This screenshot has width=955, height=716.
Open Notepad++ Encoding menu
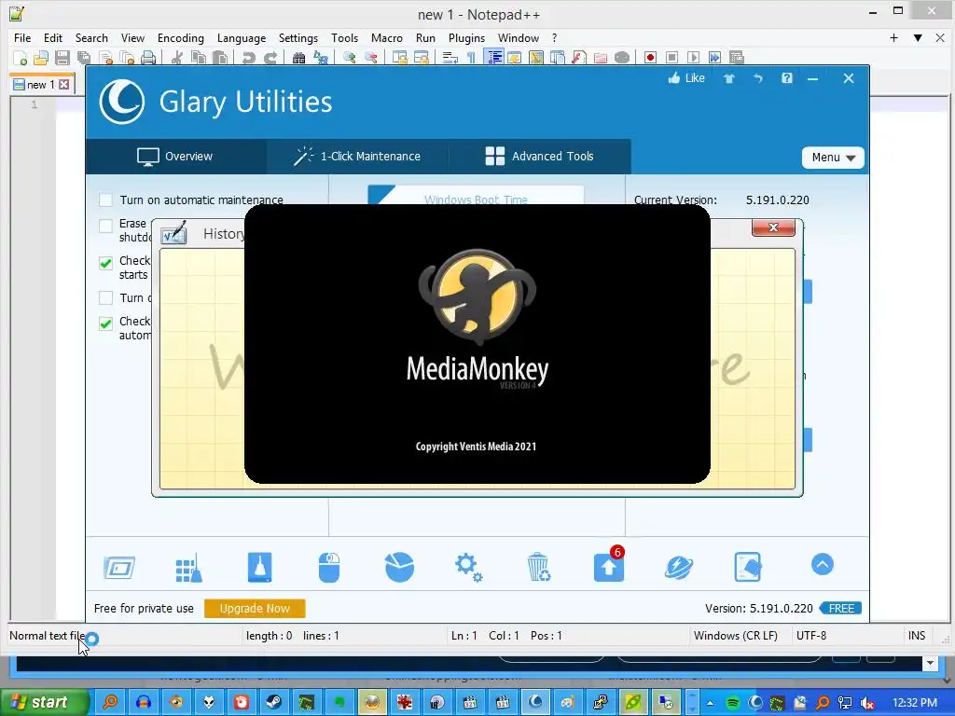[181, 37]
